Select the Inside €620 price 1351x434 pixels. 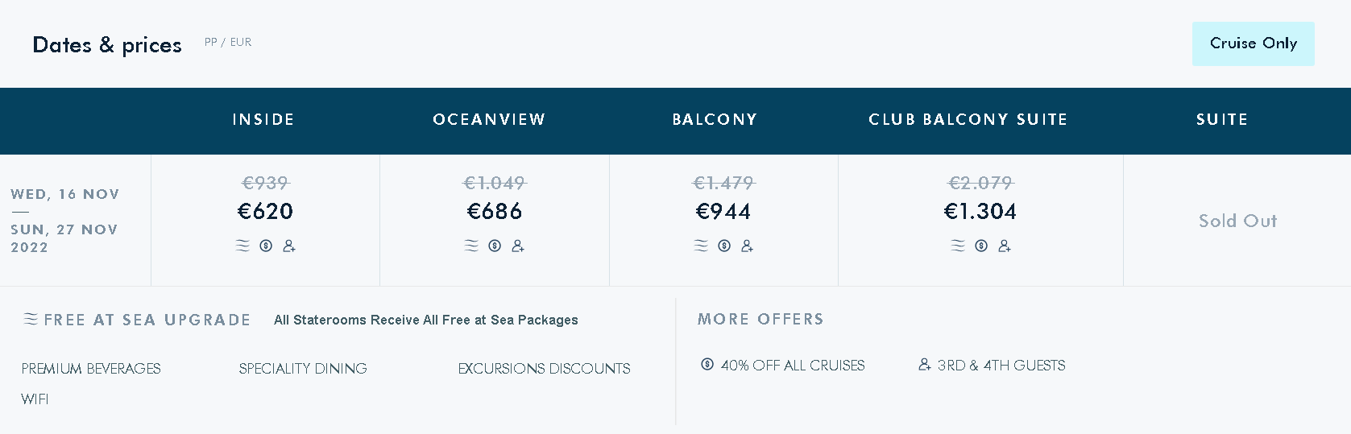point(265,212)
